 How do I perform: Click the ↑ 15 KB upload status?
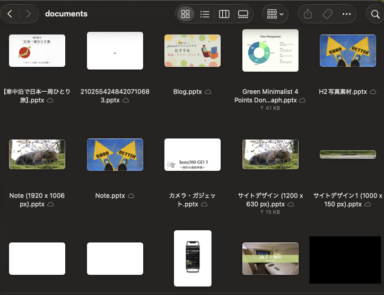tap(270, 212)
